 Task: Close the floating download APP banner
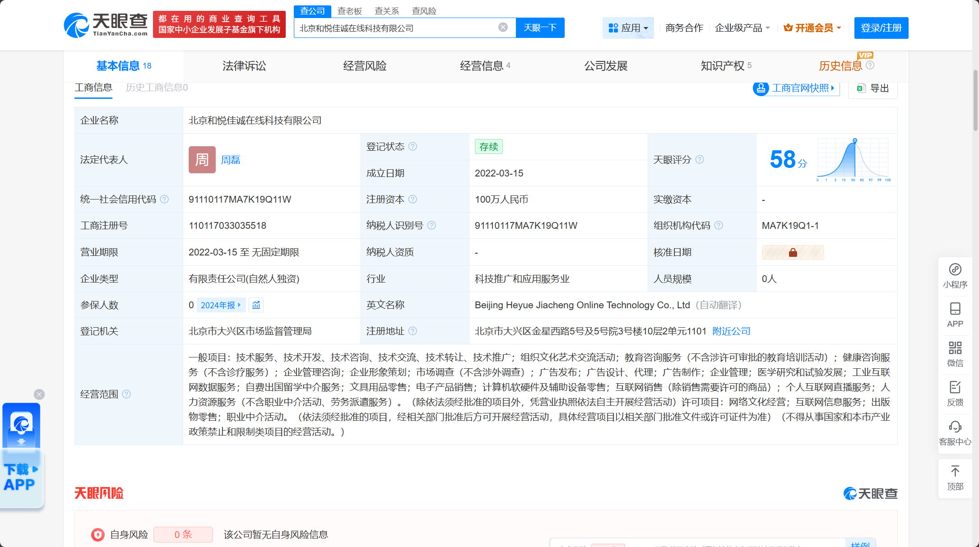click(x=39, y=394)
